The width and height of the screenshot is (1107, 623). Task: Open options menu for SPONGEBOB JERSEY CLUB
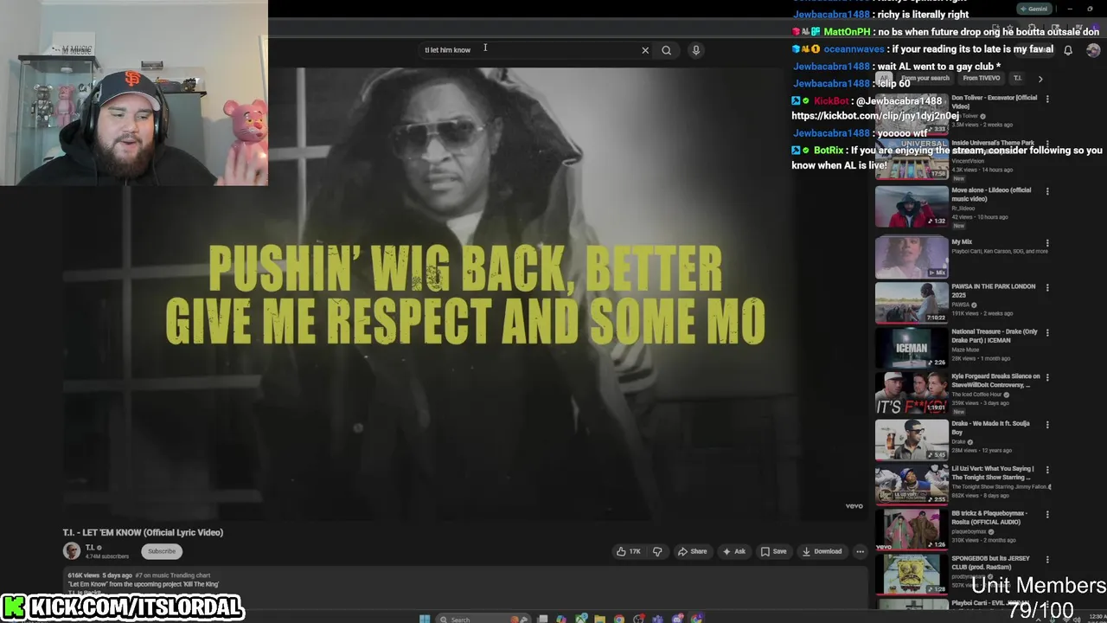coord(1047,560)
